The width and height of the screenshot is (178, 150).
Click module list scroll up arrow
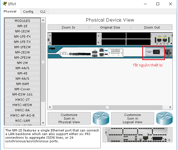43,20
